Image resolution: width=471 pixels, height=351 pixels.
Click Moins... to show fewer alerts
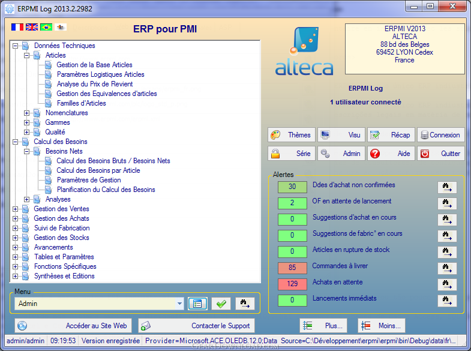(x=382, y=325)
